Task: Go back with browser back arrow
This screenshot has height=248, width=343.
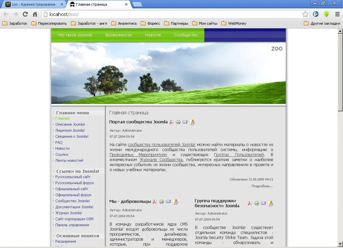Action: (x=6, y=14)
